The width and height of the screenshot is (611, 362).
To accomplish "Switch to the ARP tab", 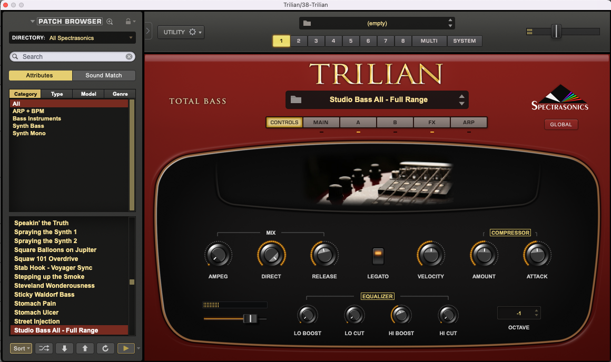I will [x=469, y=122].
